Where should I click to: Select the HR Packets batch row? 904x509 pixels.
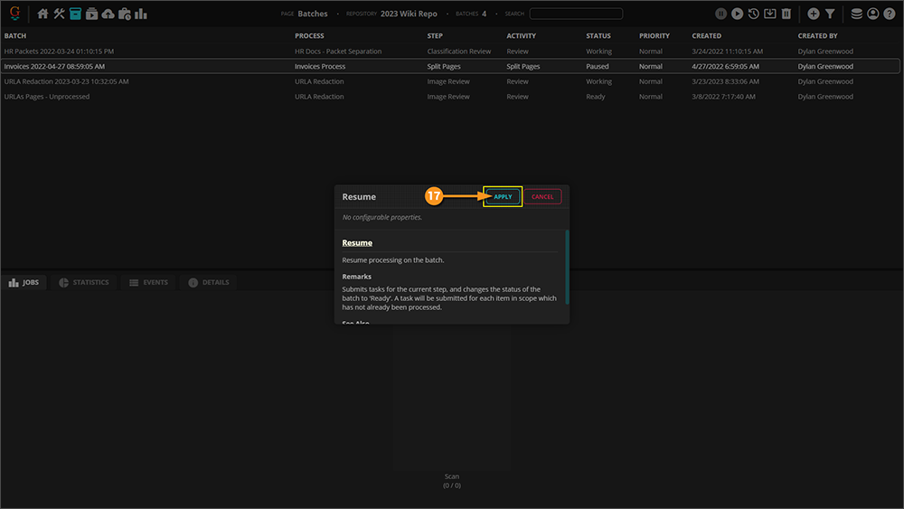(59, 52)
